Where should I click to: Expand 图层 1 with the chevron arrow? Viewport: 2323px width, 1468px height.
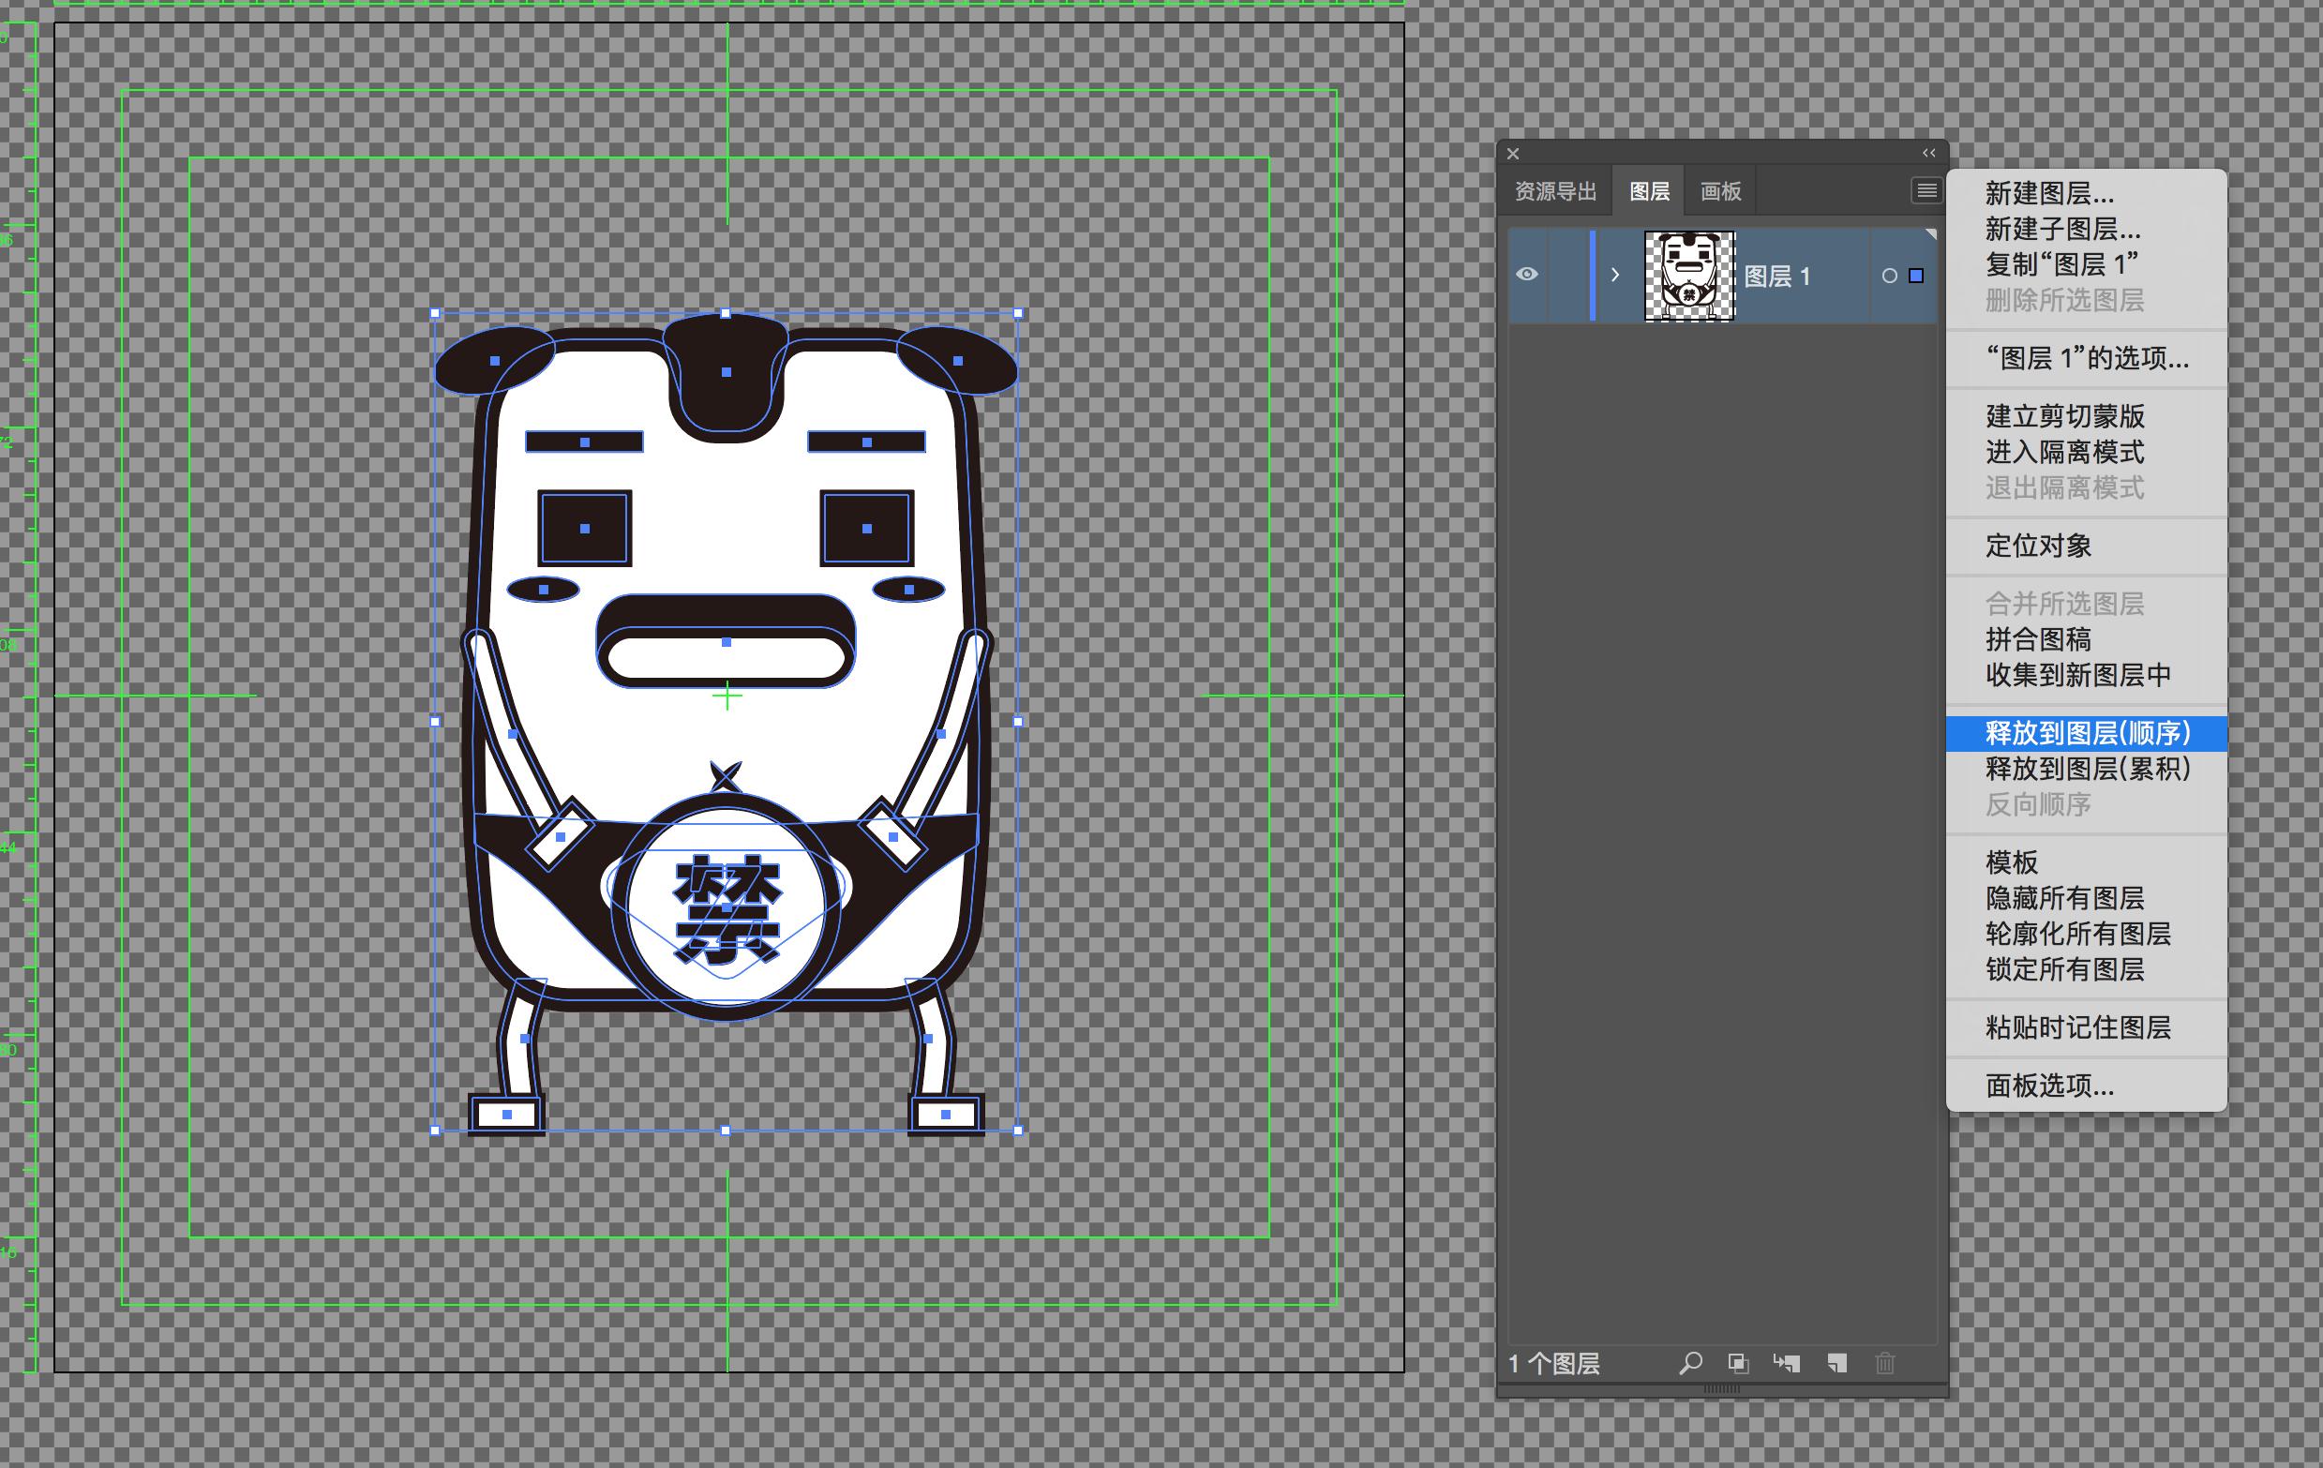point(1615,275)
